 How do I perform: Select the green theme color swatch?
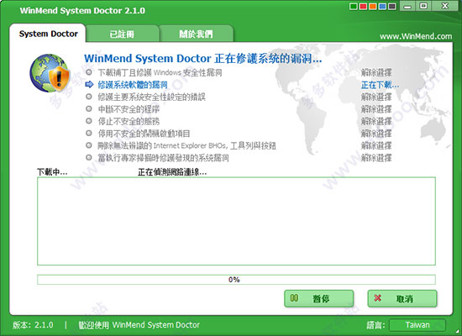354,6
